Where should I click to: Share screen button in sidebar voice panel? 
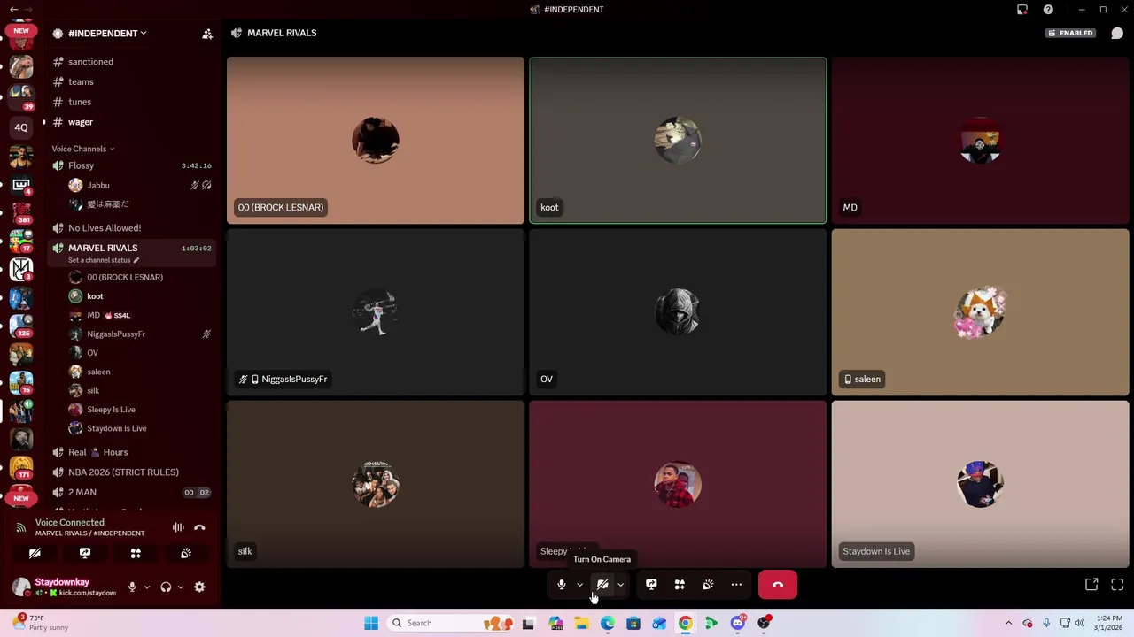[85, 553]
